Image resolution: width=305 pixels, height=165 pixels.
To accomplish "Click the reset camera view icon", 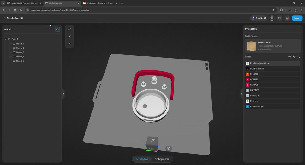I will click(x=169, y=149).
